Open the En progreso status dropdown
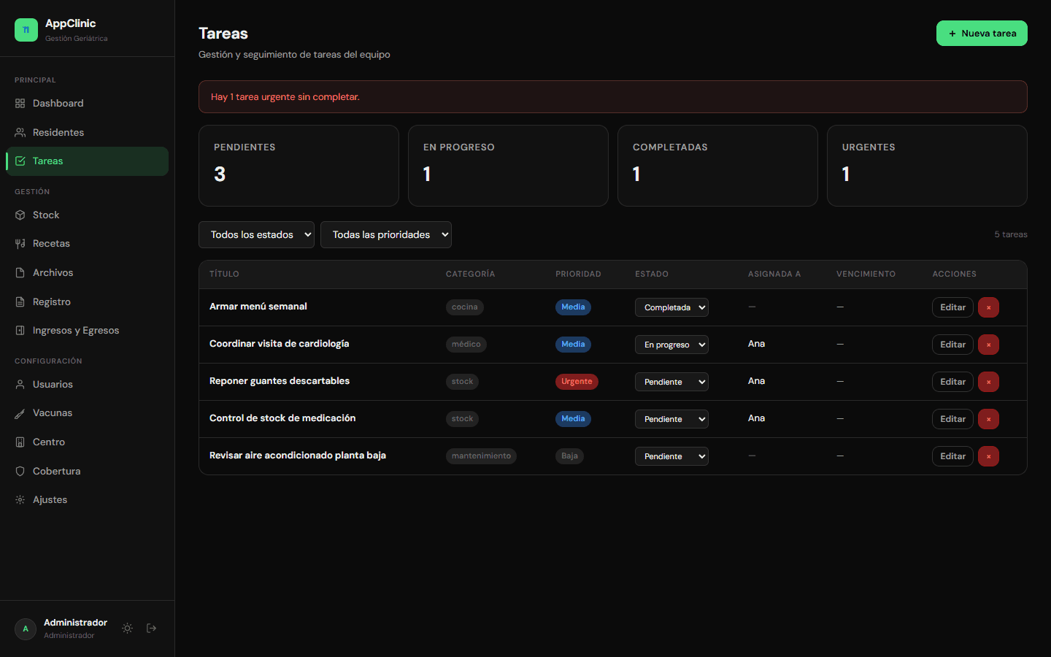Image resolution: width=1051 pixels, height=657 pixels. (x=671, y=345)
